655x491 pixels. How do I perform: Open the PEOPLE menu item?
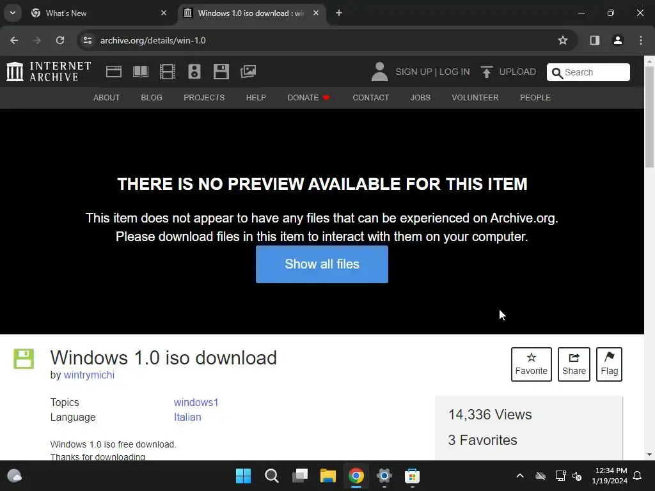point(535,98)
